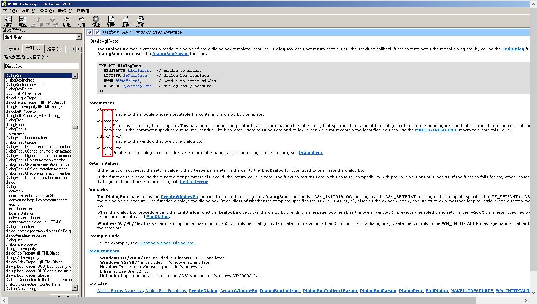Screen dimensions: 537x304
Task: Open the 目录(C) contents tab
Action: click(x=12, y=49)
